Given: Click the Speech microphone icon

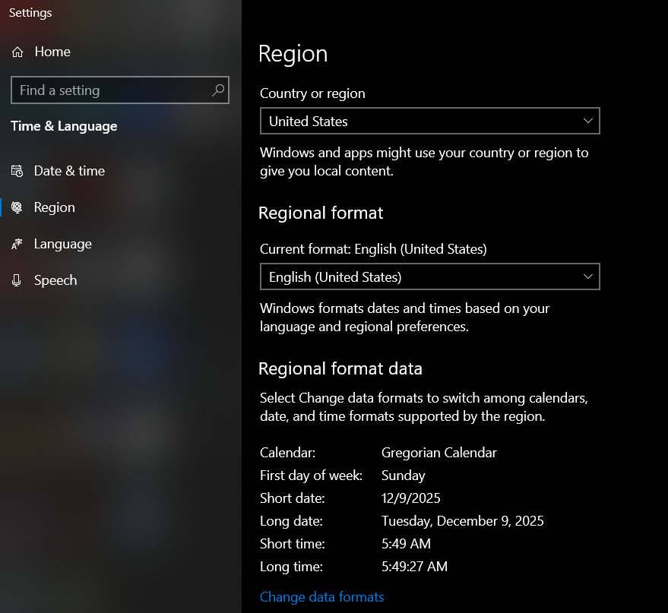Looking at the screenshot, I should click(x=17, y=280).
